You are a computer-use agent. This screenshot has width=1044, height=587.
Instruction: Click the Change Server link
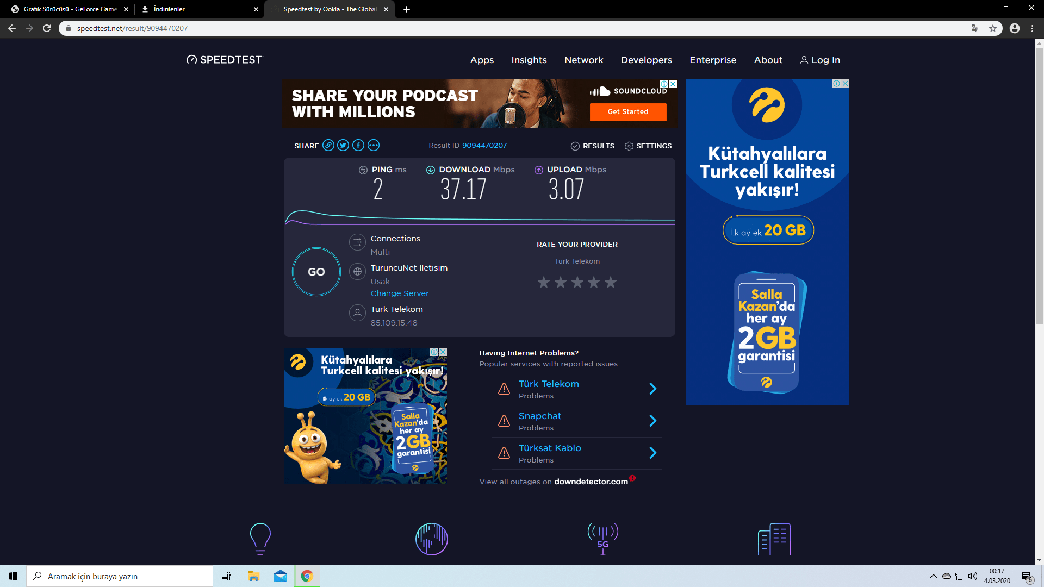click(400, 293)
